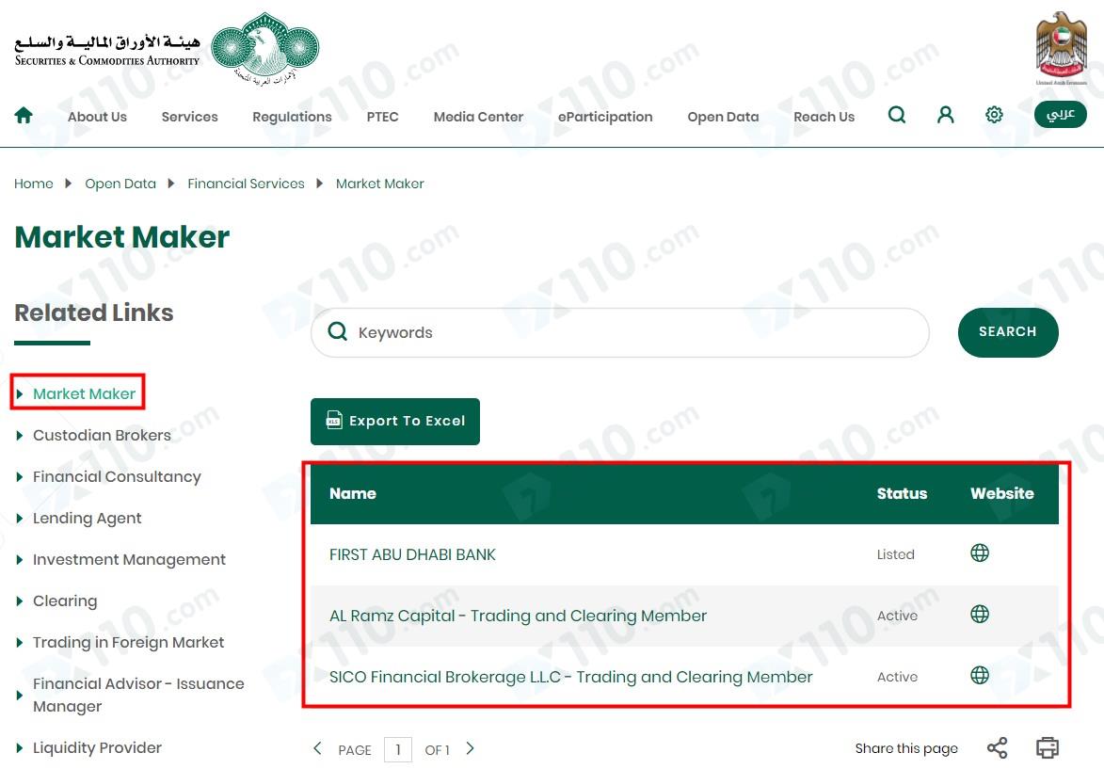Open the Open Data menu
The image size is (1104, 769).
723,117
